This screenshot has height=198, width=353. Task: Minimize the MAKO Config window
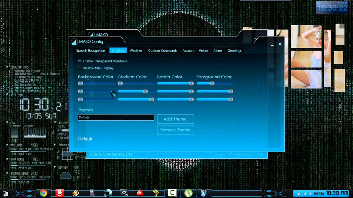click(272, 45)
